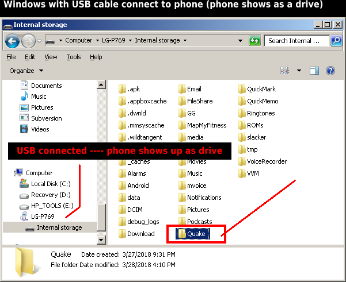Click Computer in the address breadcrumb
Viewport: 346px width, 282px height.
click(x=78, y=41)
